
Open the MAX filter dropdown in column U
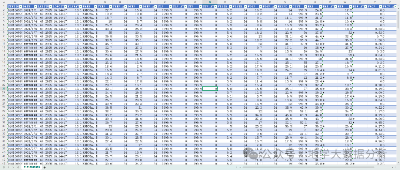320,6
